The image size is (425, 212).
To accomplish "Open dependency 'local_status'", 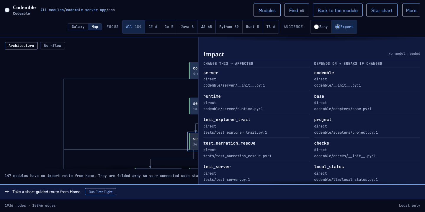I will click(x=329, y=167).
